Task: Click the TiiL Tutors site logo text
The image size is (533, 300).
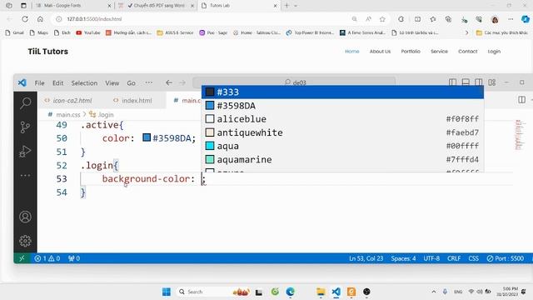Action: pyautogui.click(x=48, y=52)
